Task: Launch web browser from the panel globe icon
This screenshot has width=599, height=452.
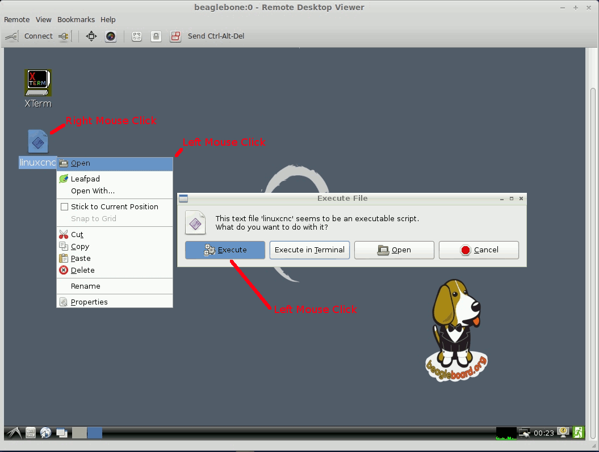Action: point(46,433)
